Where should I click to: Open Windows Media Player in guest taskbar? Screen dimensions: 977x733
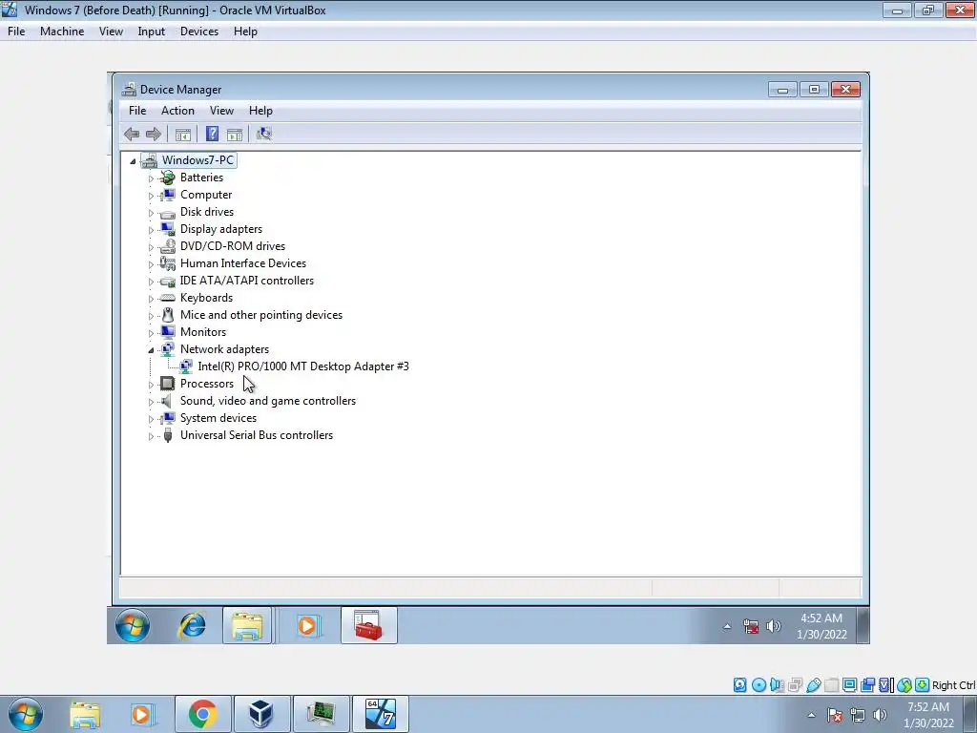pos(307,625)
